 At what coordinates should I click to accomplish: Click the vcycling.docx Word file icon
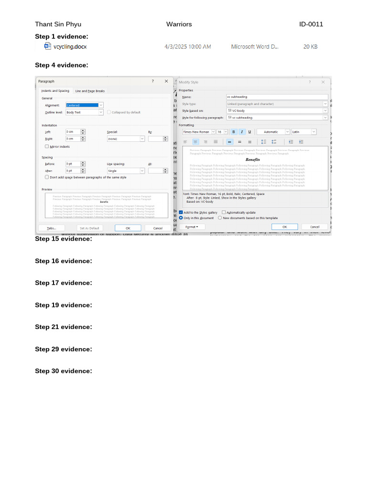[x=48, y=46]
